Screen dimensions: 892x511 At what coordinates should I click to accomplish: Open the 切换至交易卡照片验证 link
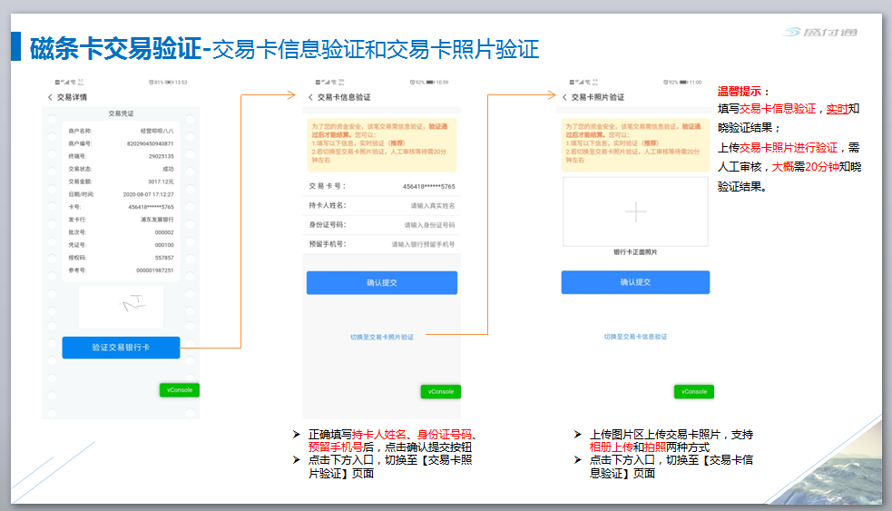381,337
